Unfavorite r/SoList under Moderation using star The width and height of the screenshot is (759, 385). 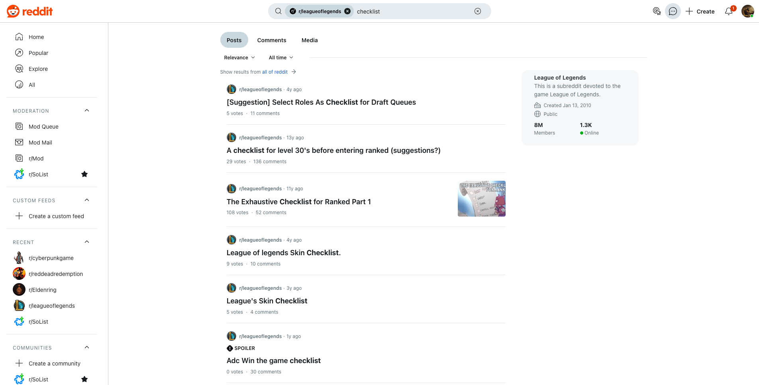[x=84, y=174]
